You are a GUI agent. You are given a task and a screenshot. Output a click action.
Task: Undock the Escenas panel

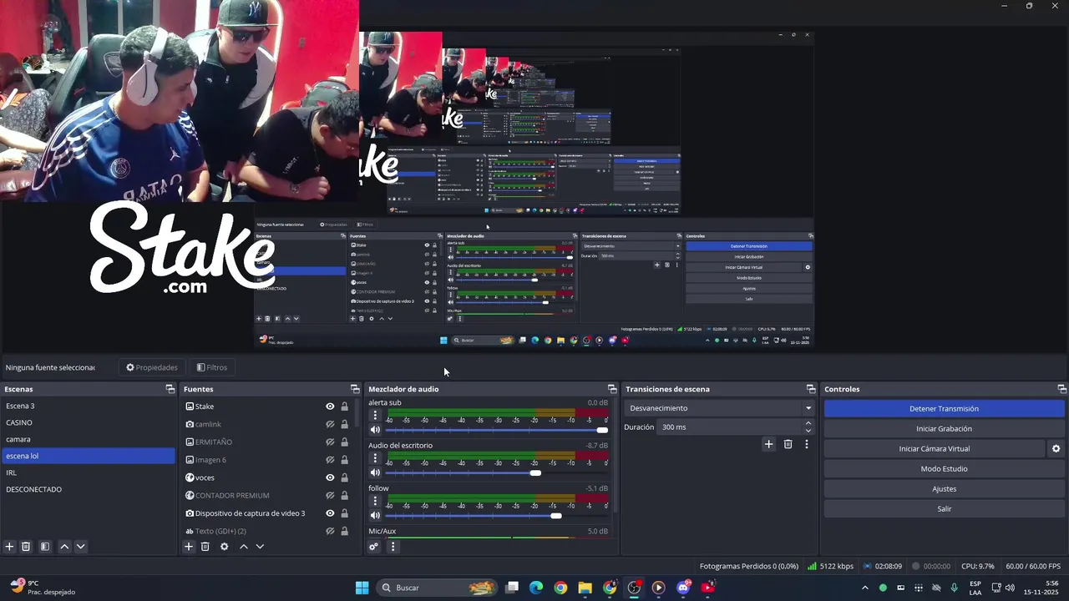[170, 389]
